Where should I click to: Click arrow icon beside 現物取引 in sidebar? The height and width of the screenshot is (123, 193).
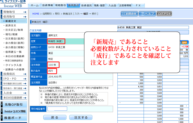tap(25, 12)
